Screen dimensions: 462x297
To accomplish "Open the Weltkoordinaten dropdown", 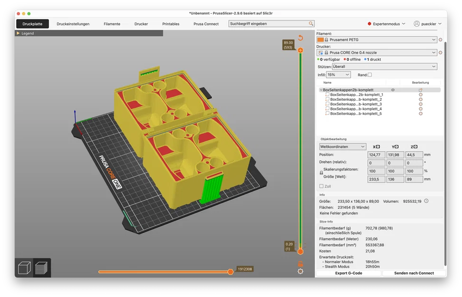I will click(343, 147).
